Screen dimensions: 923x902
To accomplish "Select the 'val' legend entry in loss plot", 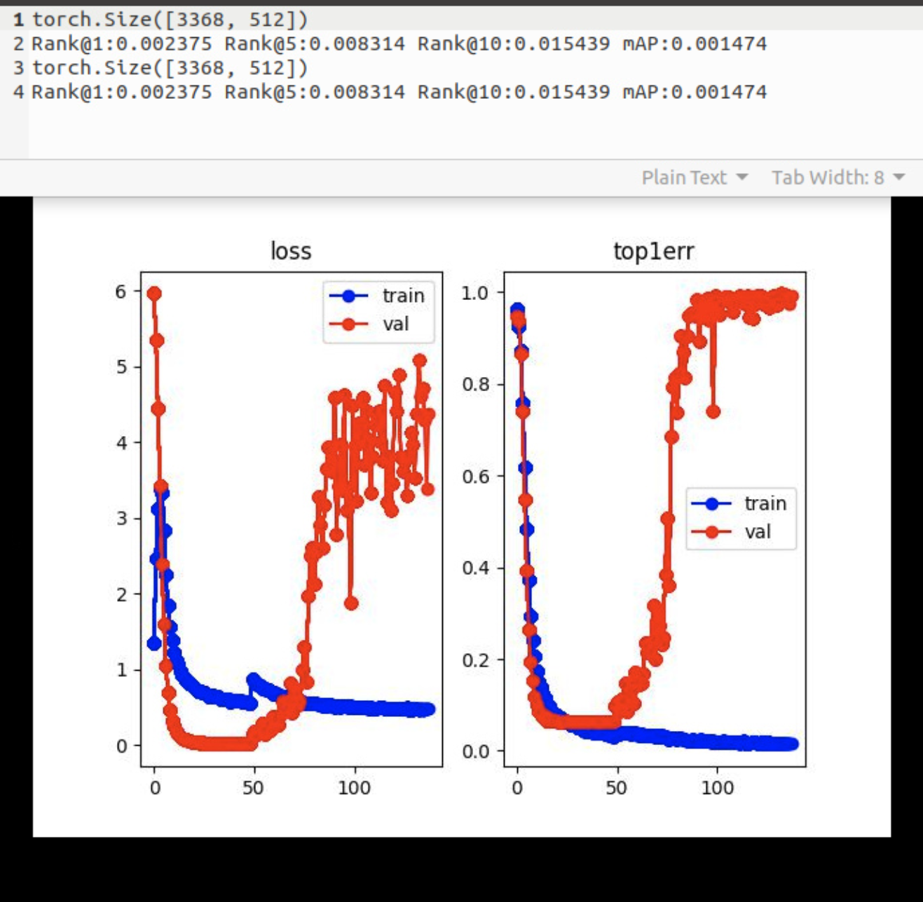I will coord(396,324).
